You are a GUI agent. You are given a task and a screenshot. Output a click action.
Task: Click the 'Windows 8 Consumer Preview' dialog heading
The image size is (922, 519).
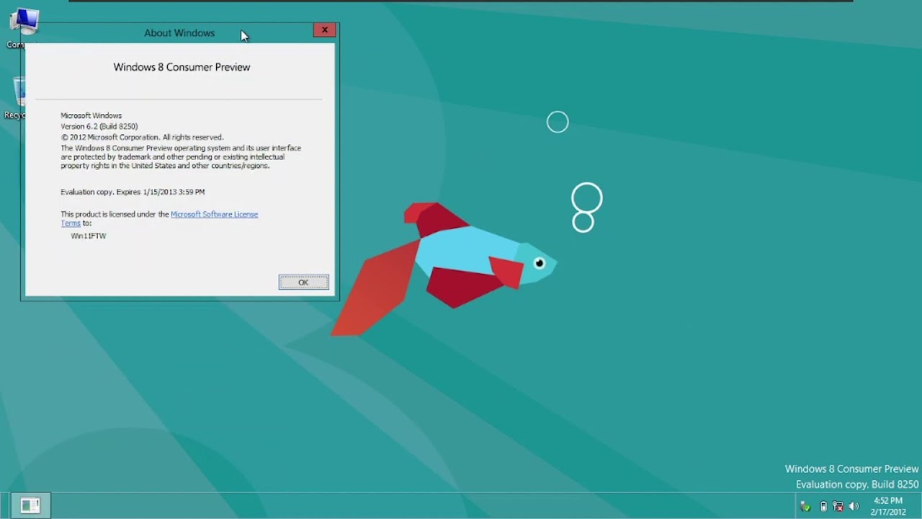pos(182,67)
